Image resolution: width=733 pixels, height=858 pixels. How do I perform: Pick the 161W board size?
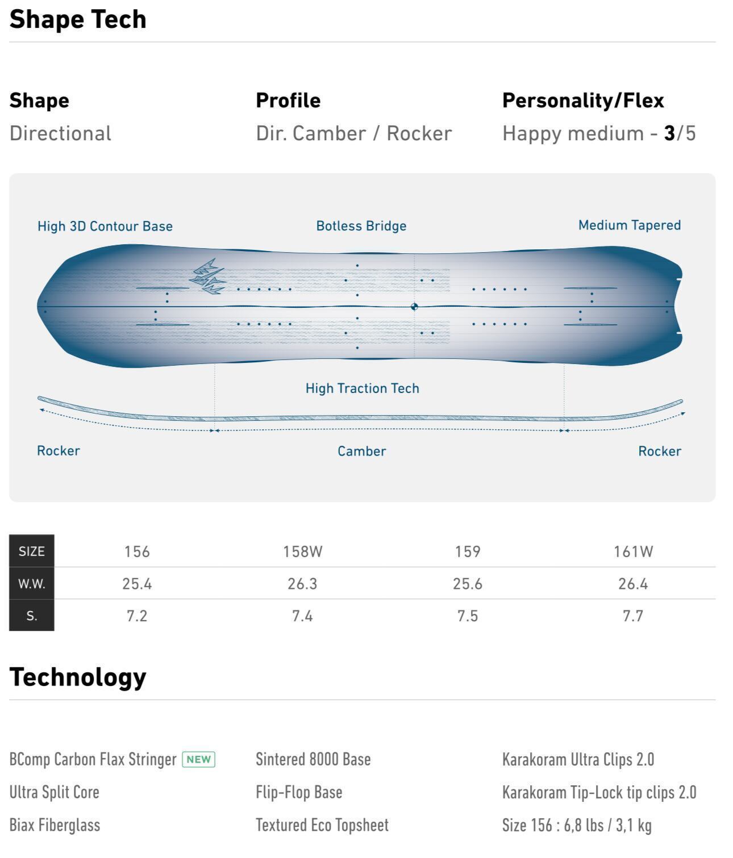point(633,551)
